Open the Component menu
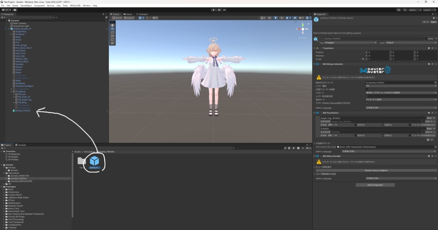Screen dimensions: 438x230 coord(39,6)
